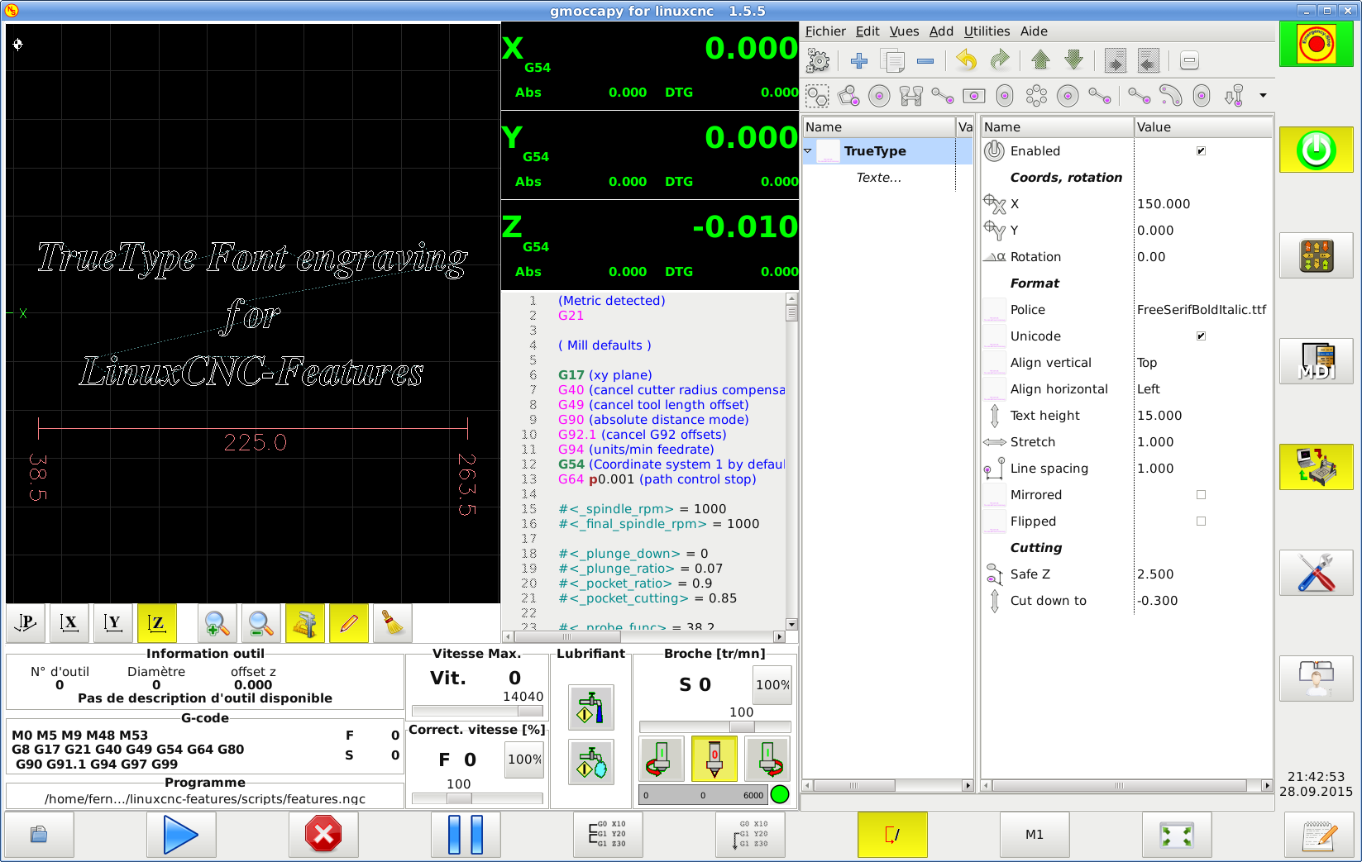Screen dimensions: 1362x862
Task: Collapse all features with minus button
Action: point(1189,60)
